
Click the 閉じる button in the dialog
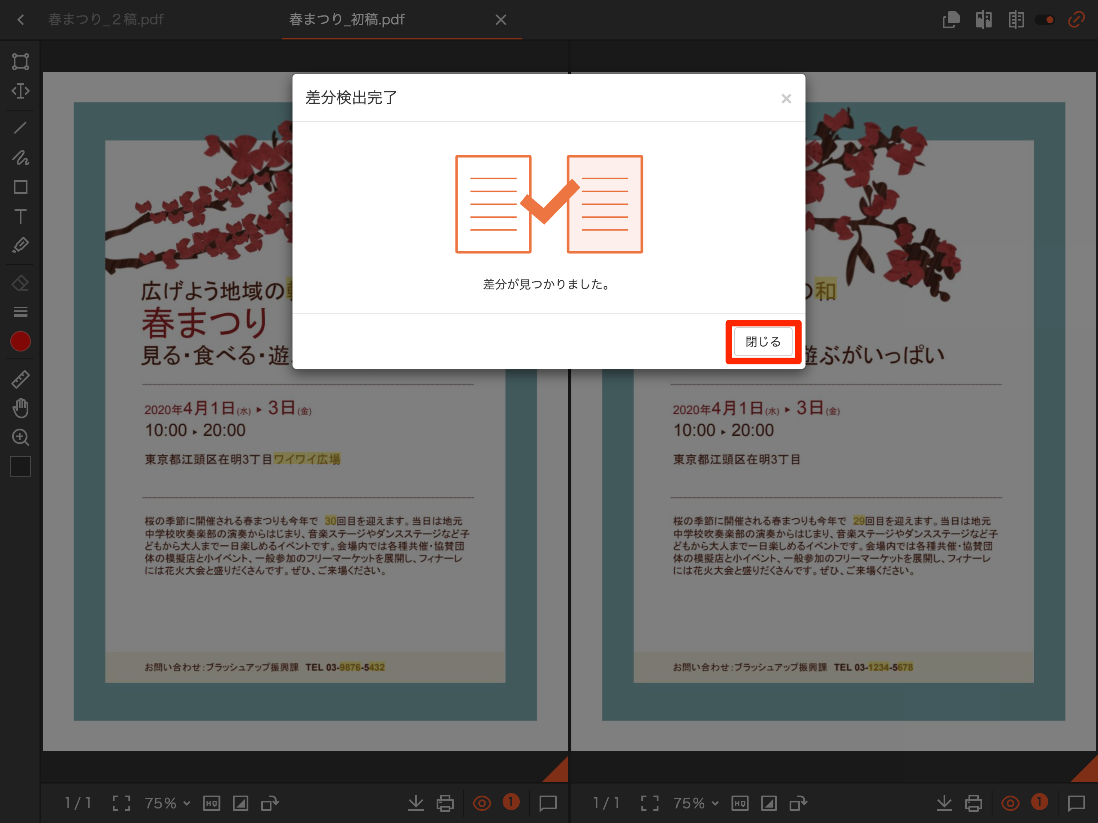coord(763,342)
